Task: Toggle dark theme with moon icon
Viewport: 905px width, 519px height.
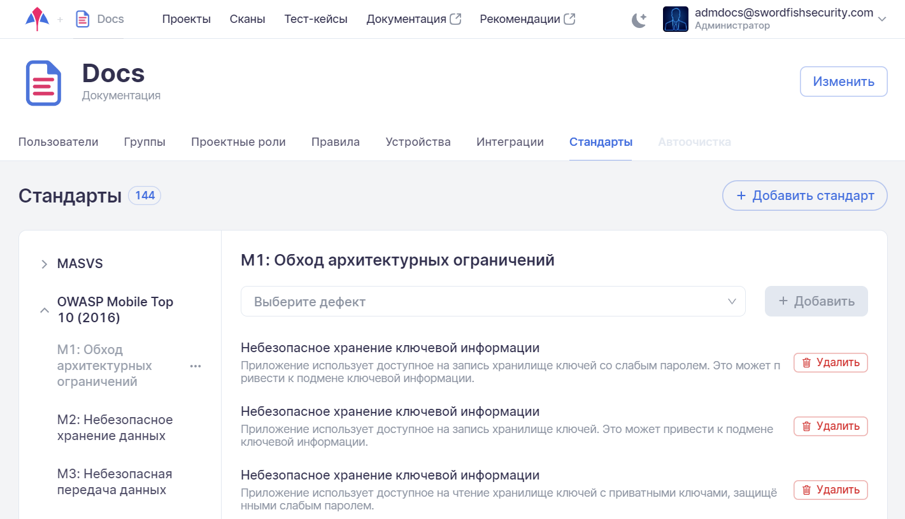Action: pyautogui.click(x=639, y=20)
